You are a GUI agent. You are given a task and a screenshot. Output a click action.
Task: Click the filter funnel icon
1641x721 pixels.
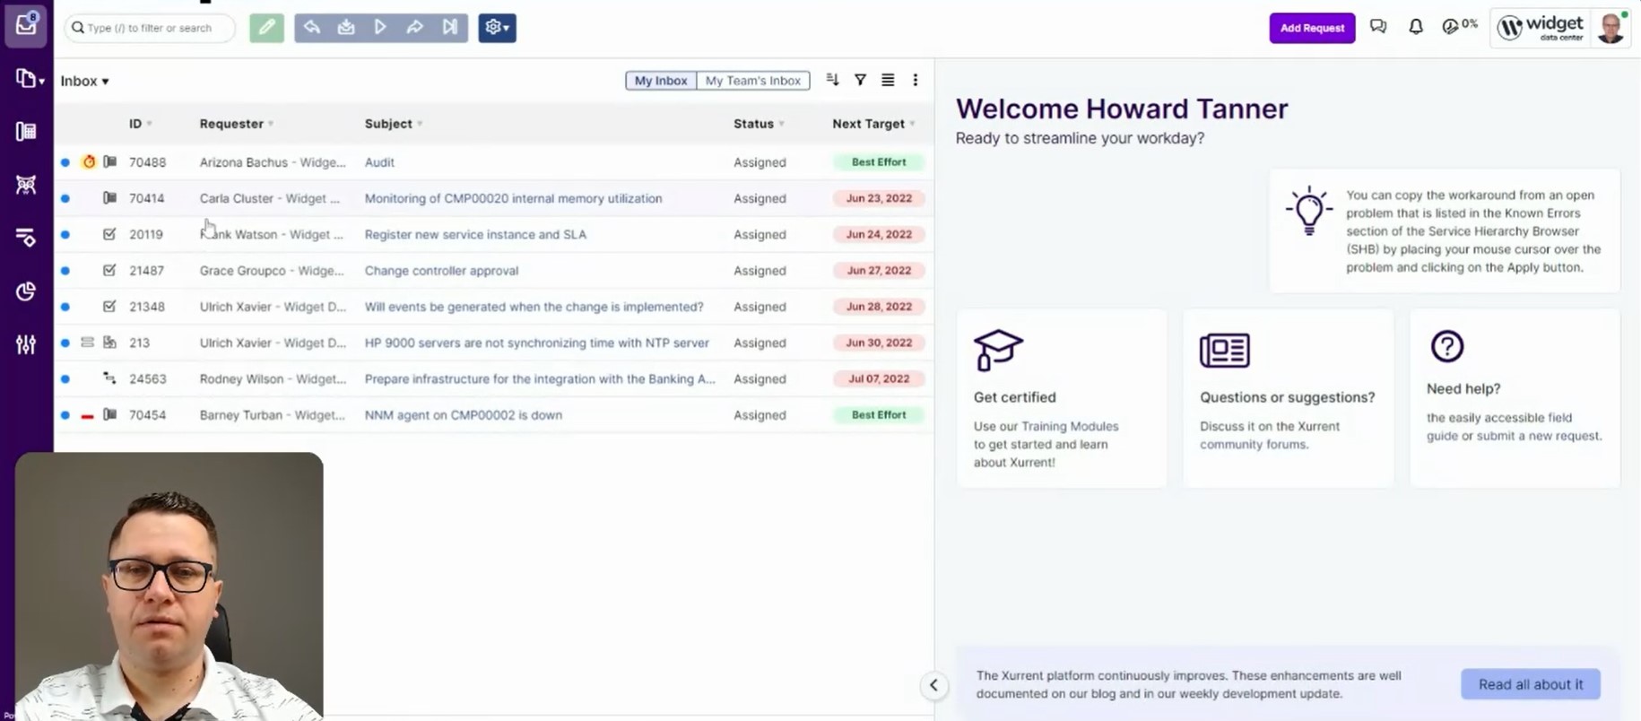pyautogui.click(x=860, y=80)
